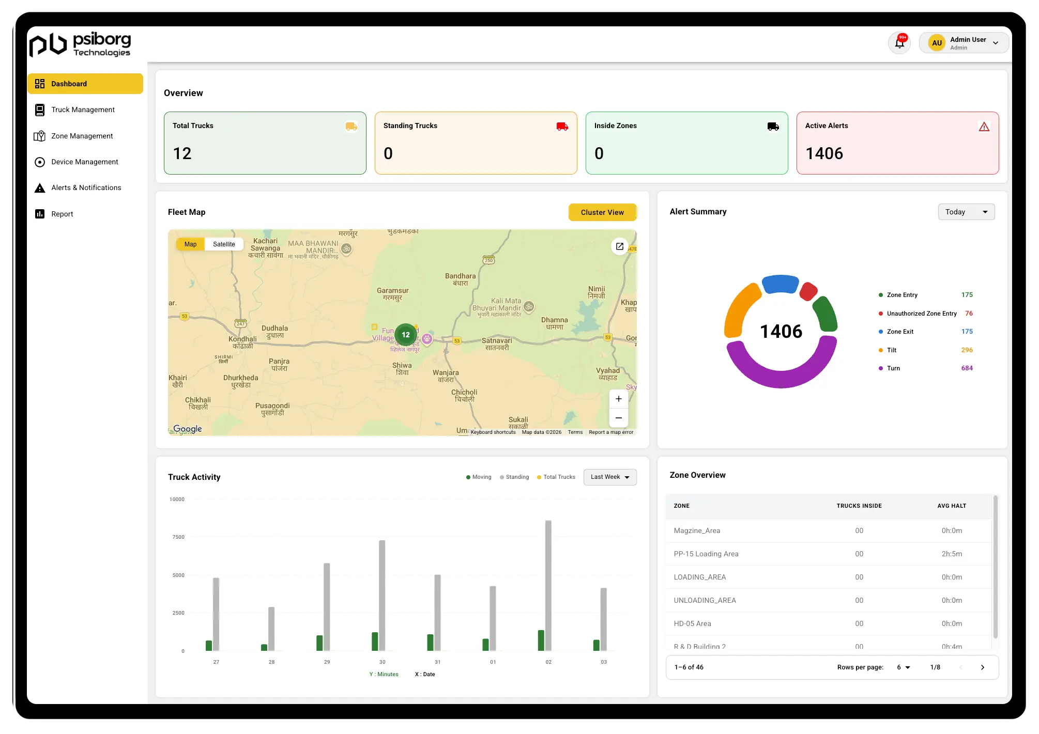Open the notifications bell icon
Viewport: 1039px width, 734px height.
click(899, 43)
